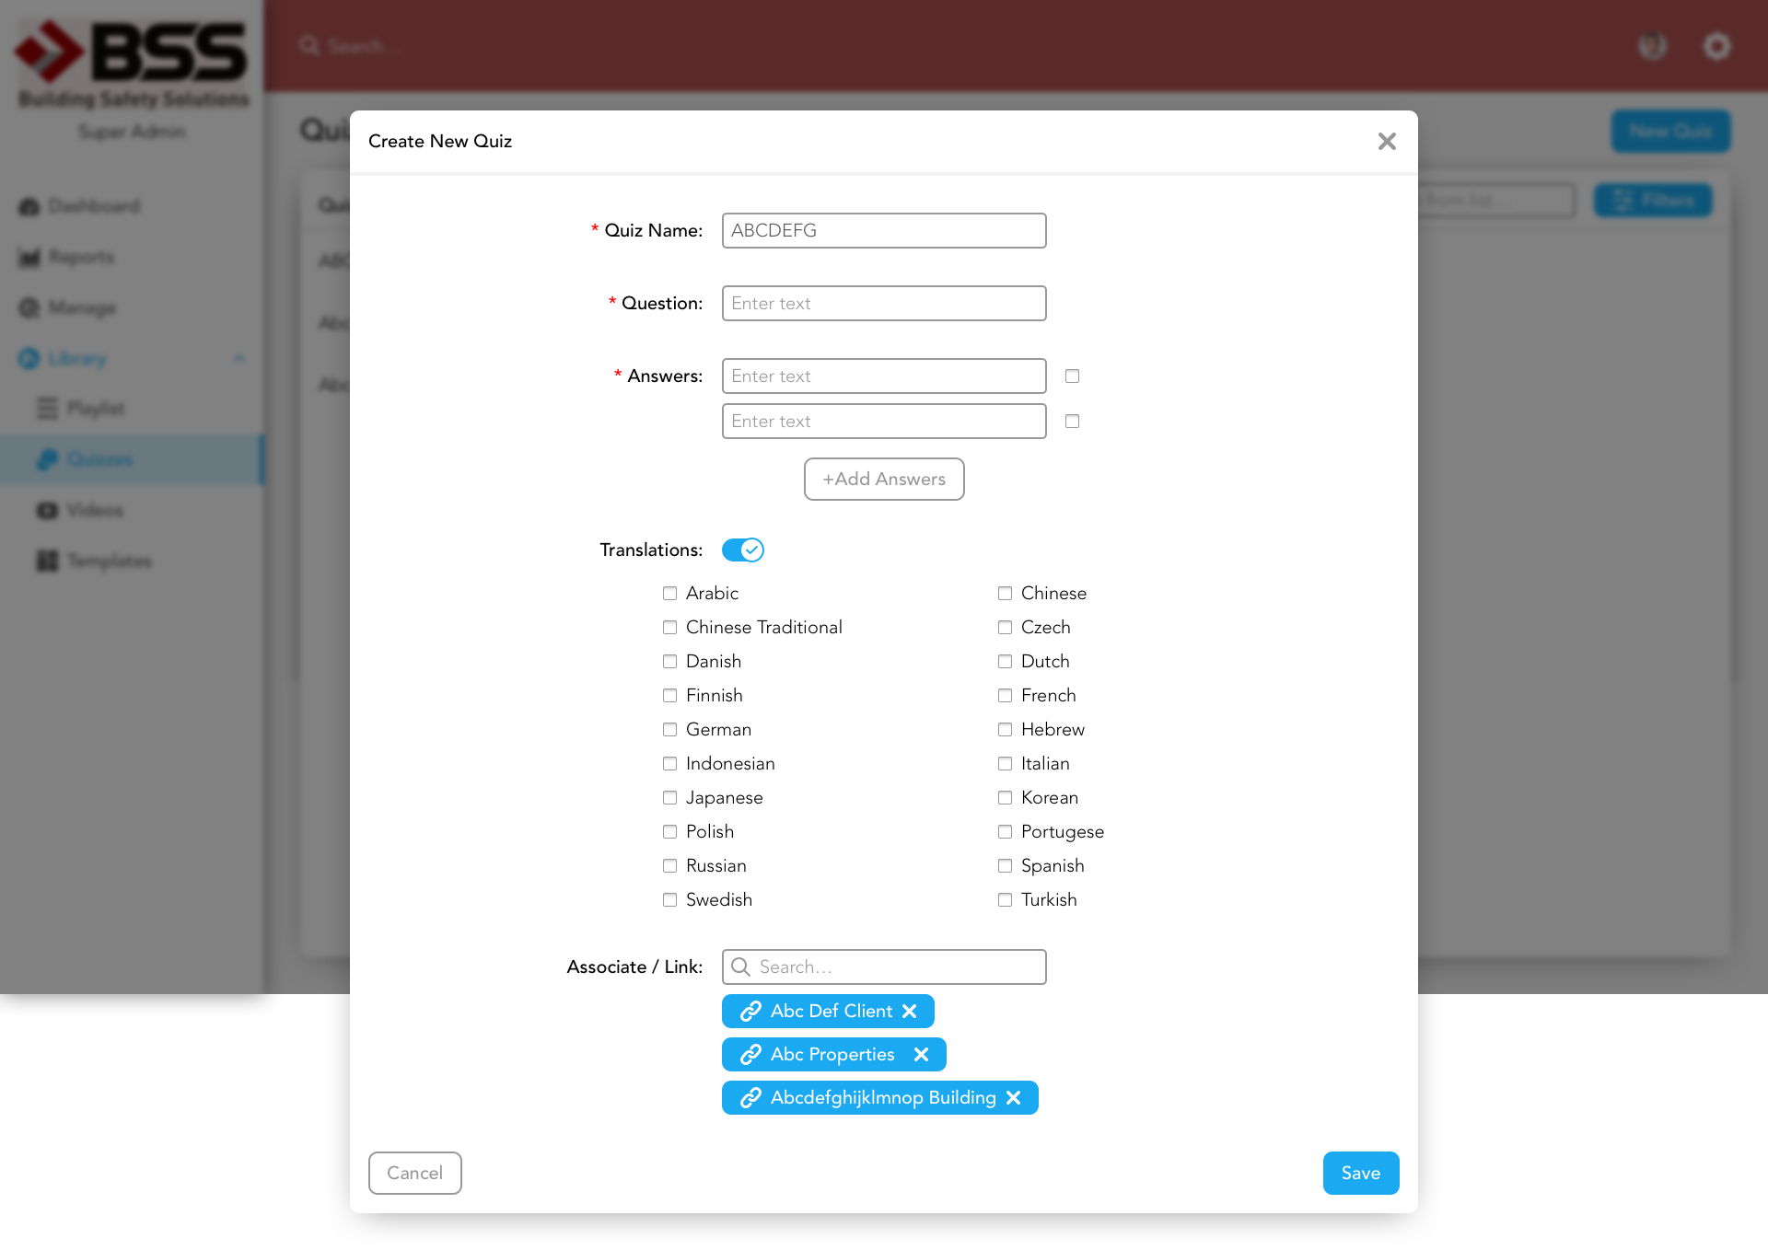Viewport: 1768px width, 1250px height.
Task: Click the chain-link icon on Abc Properties
Action: click(750, 1054)
